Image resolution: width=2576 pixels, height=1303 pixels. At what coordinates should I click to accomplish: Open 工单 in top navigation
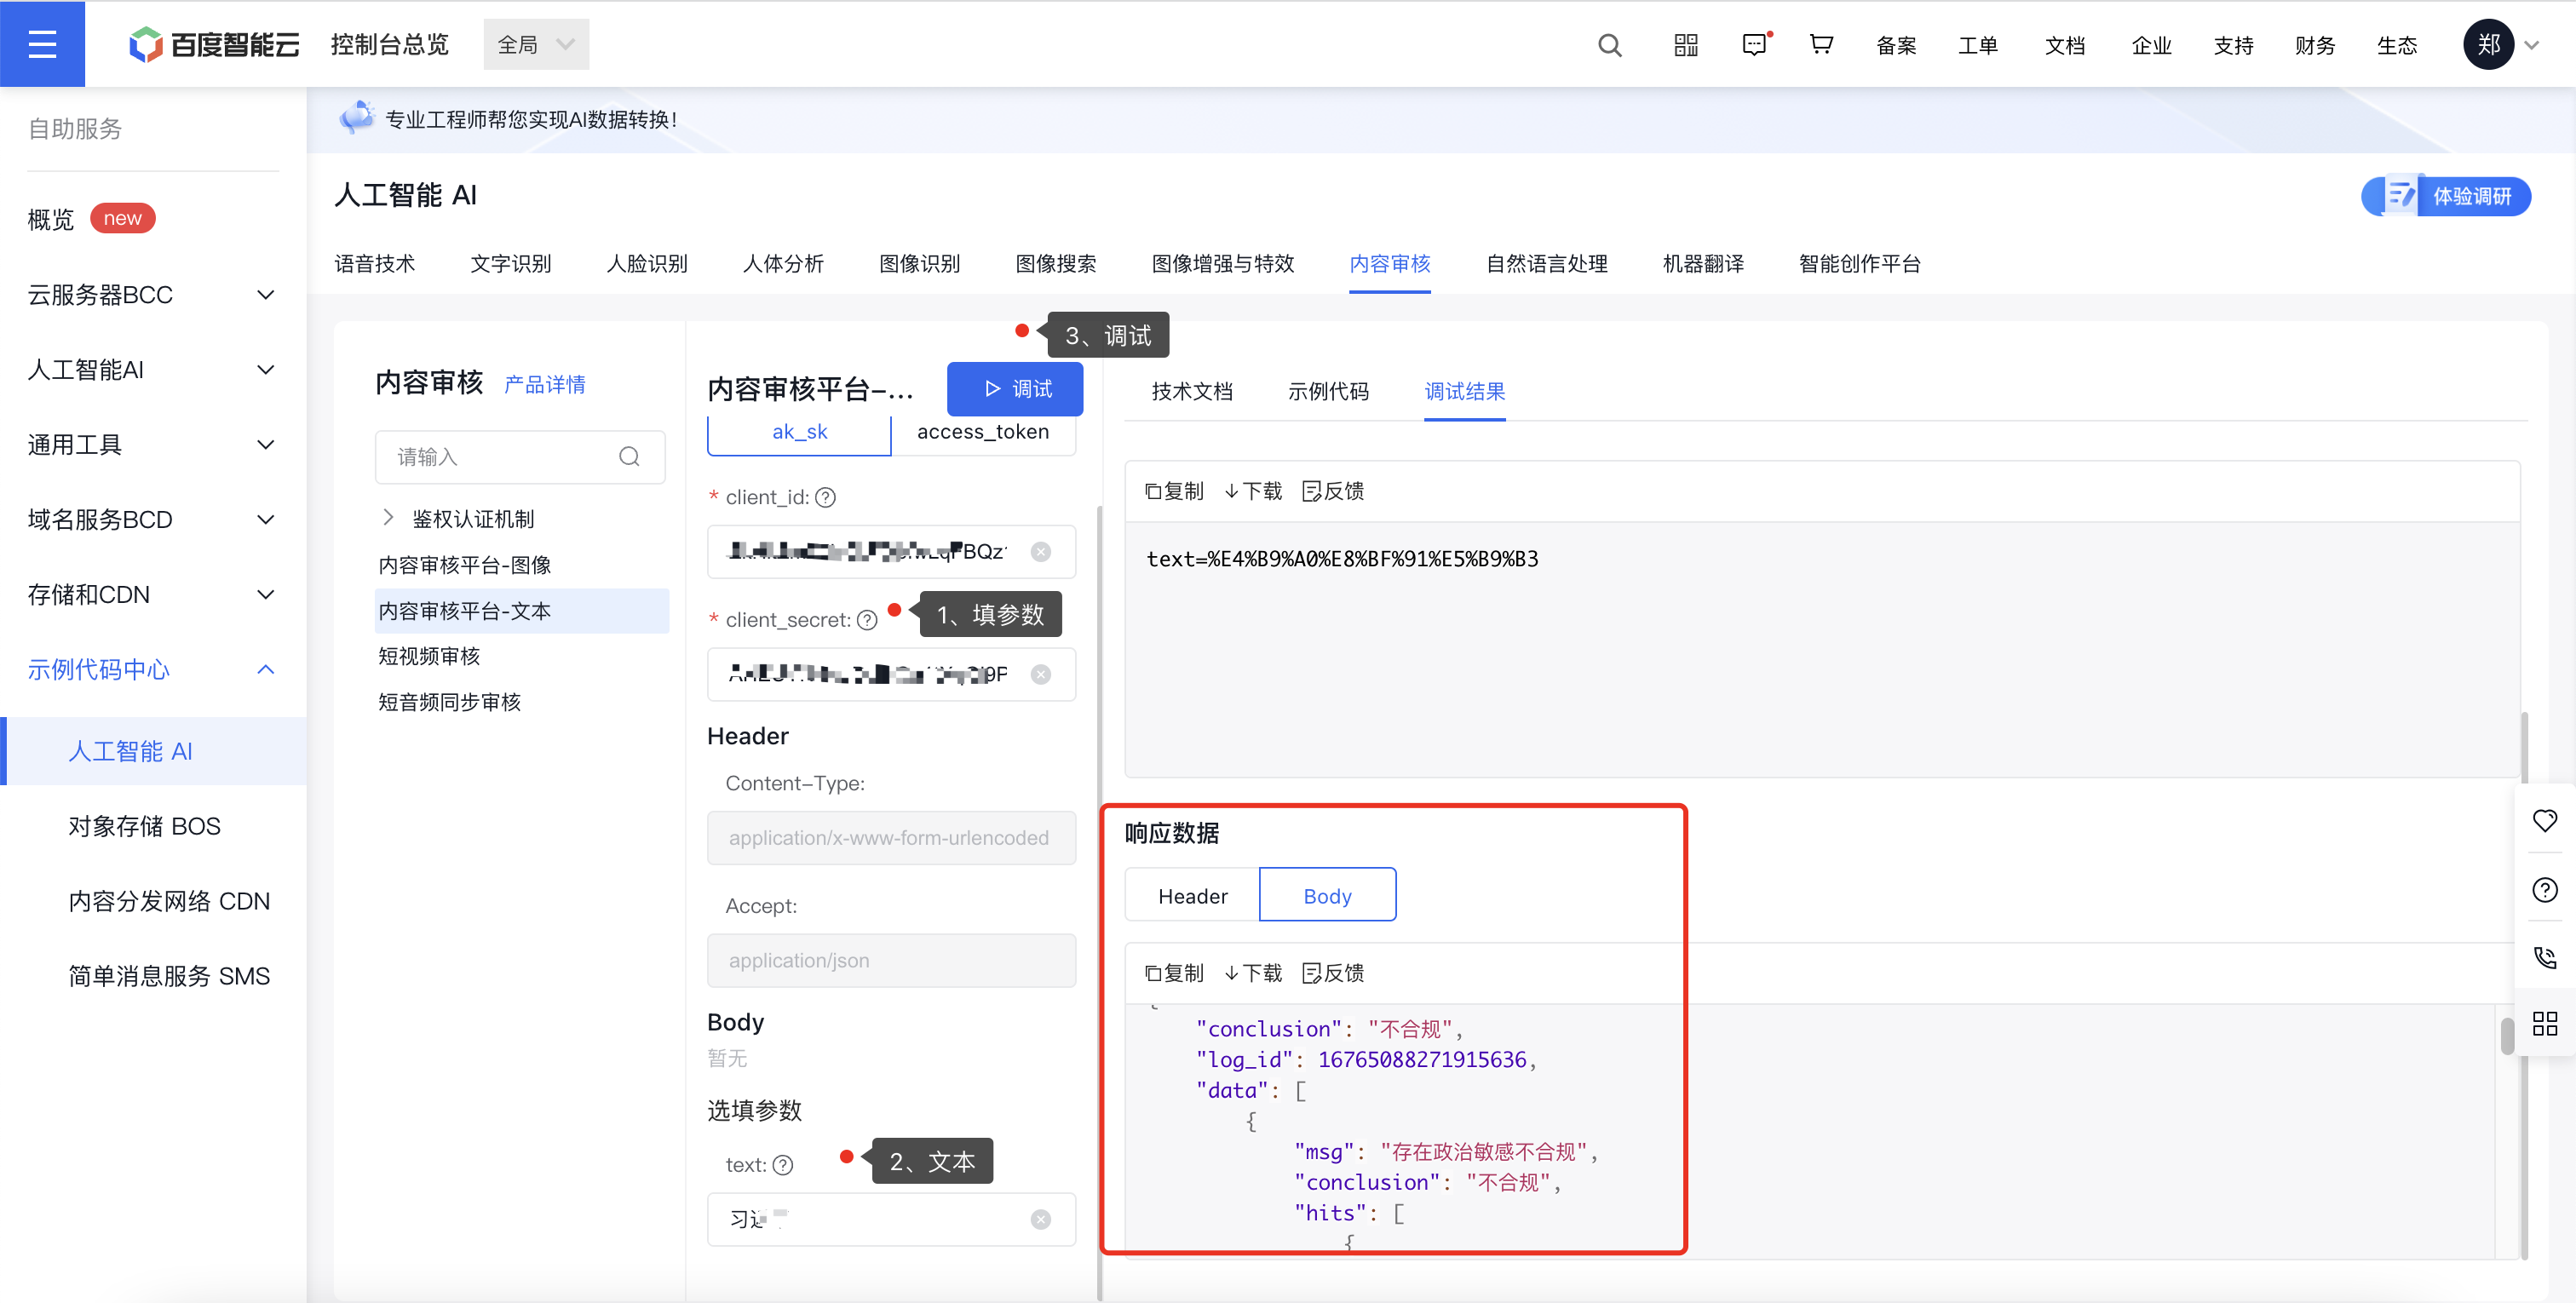pyautogui.click(x=1977, y=45)
